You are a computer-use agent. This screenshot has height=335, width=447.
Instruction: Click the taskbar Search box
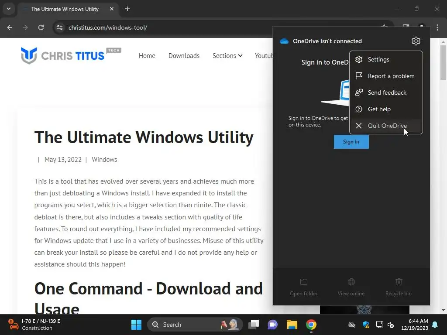click(195, 325)
